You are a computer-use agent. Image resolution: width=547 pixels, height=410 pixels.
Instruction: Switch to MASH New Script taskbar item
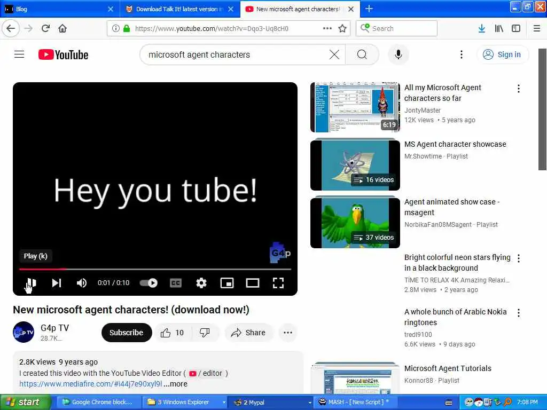356,402
